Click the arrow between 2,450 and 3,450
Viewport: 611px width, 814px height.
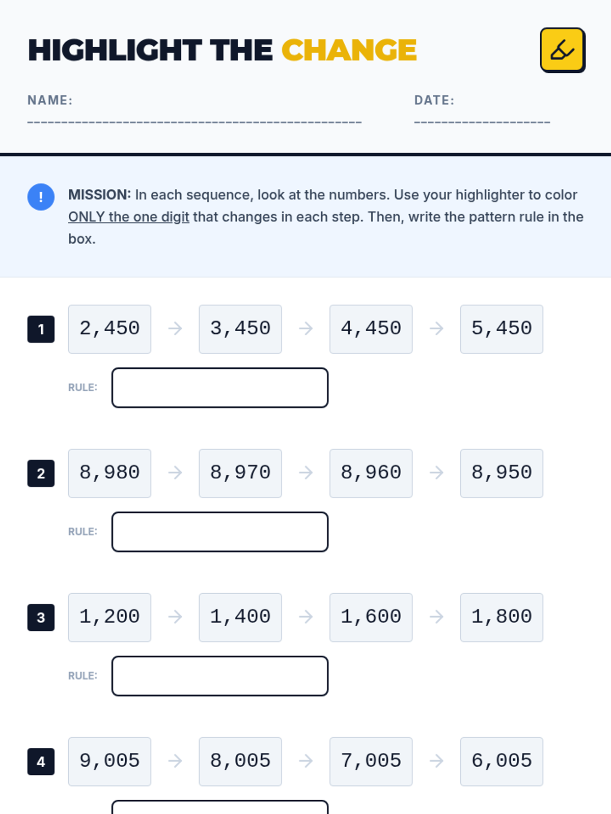coord(175,329)
